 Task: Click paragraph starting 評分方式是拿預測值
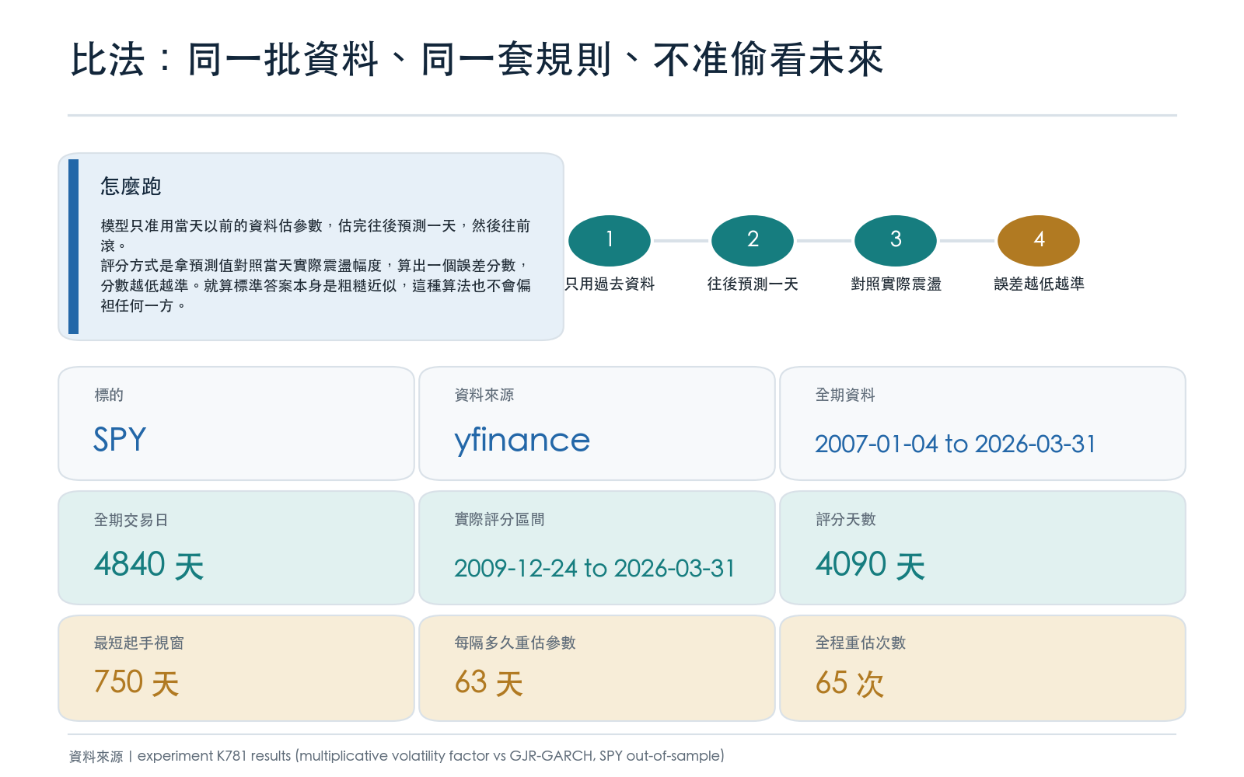point(316,286)
